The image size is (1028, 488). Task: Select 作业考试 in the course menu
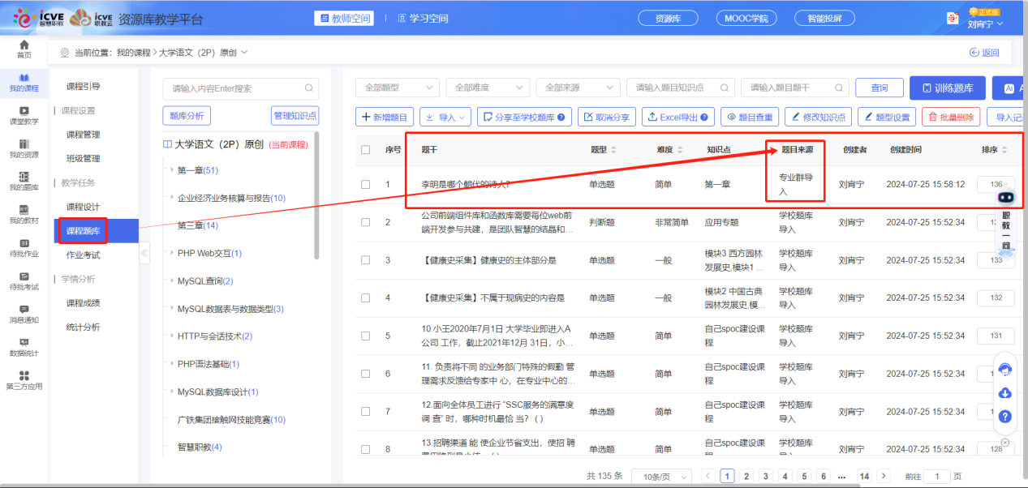coord(83,255)
